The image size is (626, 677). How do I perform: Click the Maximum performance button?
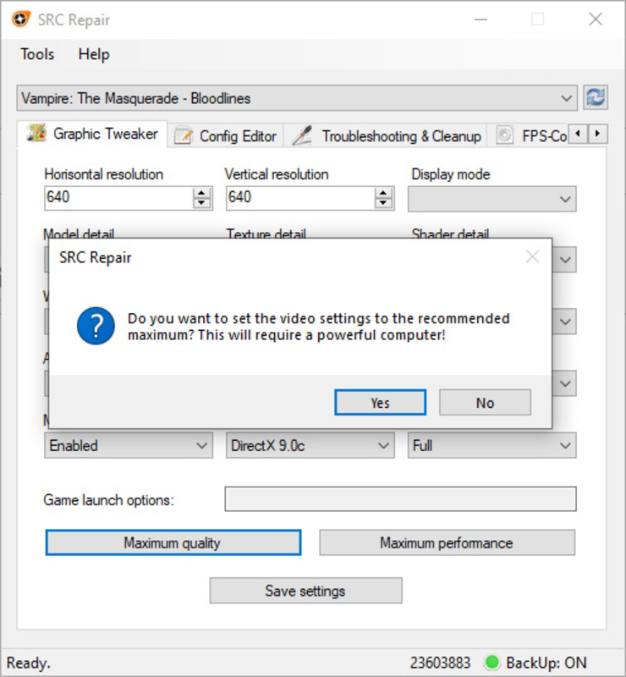(447, 542)
